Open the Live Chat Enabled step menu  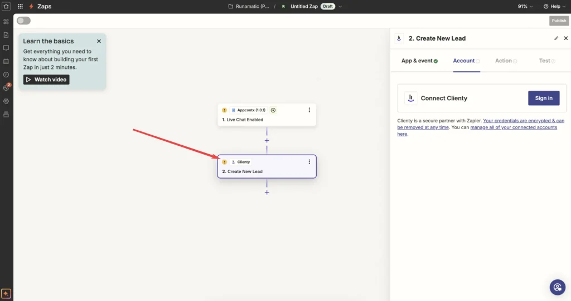pyautogui.click(x=309, y=110)
